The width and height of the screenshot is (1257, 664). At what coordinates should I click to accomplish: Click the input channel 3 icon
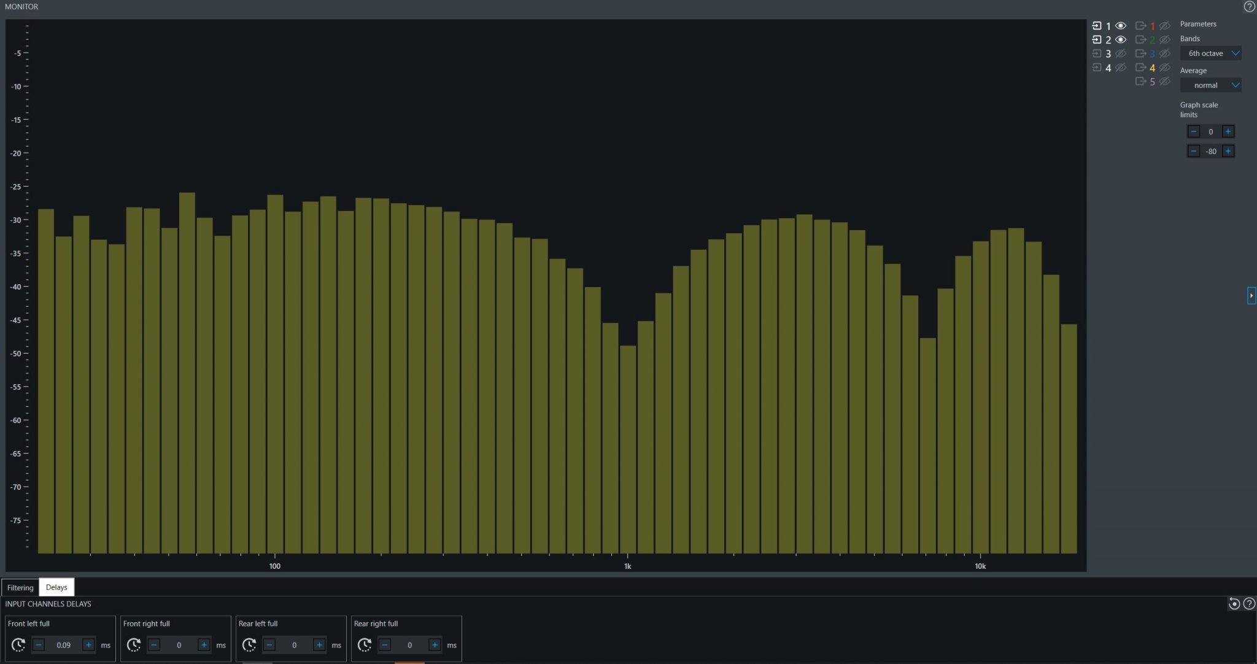[1097, 53]
